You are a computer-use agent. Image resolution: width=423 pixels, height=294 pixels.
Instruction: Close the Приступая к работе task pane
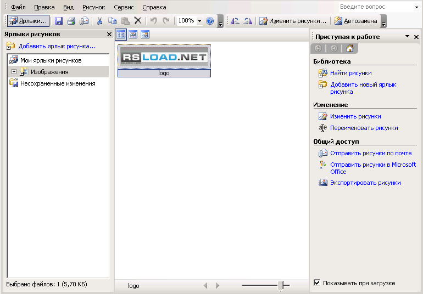pos(416,37)
